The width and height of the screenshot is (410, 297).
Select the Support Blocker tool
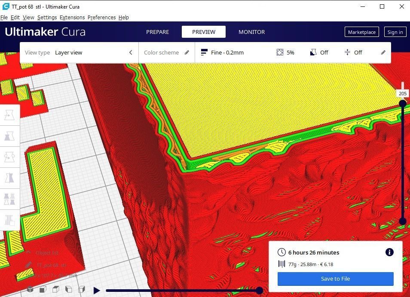pyautogui.click(x=9, y=220)
